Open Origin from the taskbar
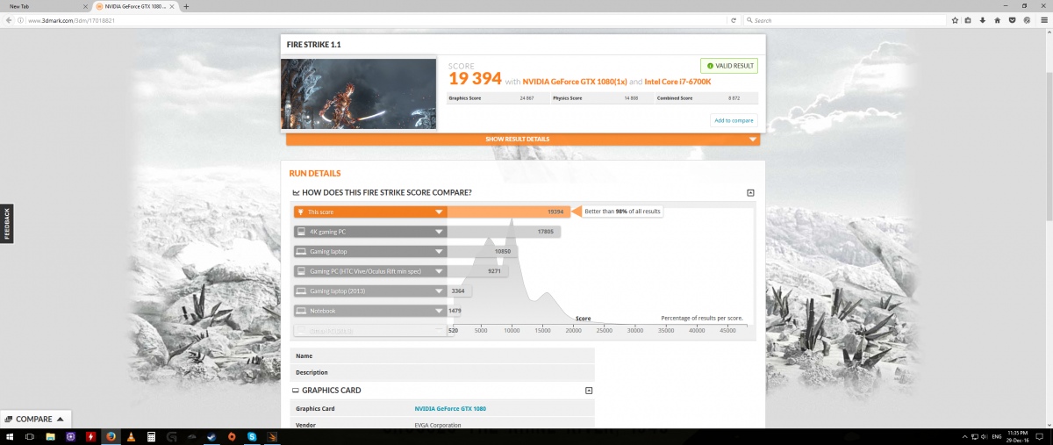This screenshot has width=1053, height=445. 232,436
